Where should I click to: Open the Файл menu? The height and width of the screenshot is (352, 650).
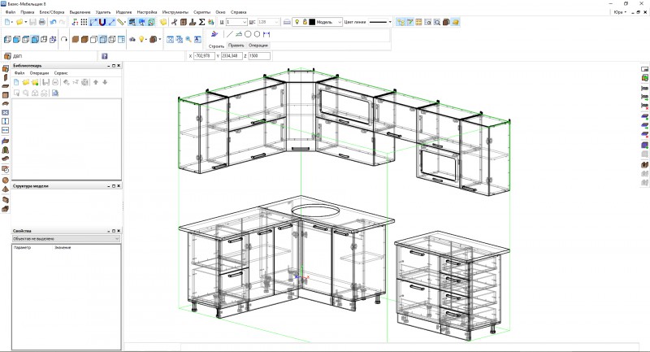[11, 12]
